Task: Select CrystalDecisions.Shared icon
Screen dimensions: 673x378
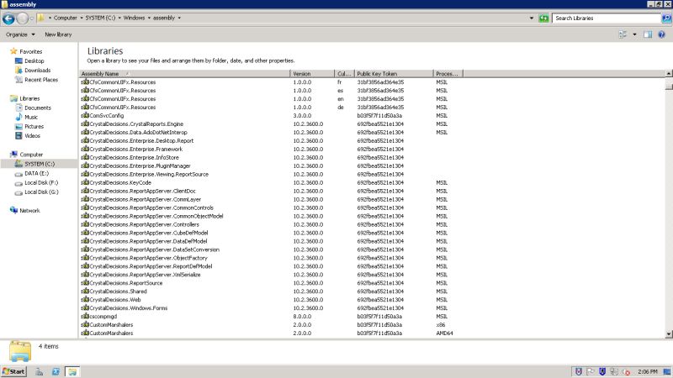Action: (x=85, y=291)
